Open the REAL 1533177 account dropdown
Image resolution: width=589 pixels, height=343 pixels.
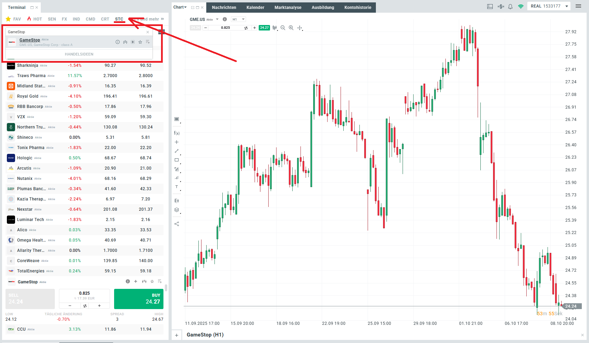pos(549,6)
